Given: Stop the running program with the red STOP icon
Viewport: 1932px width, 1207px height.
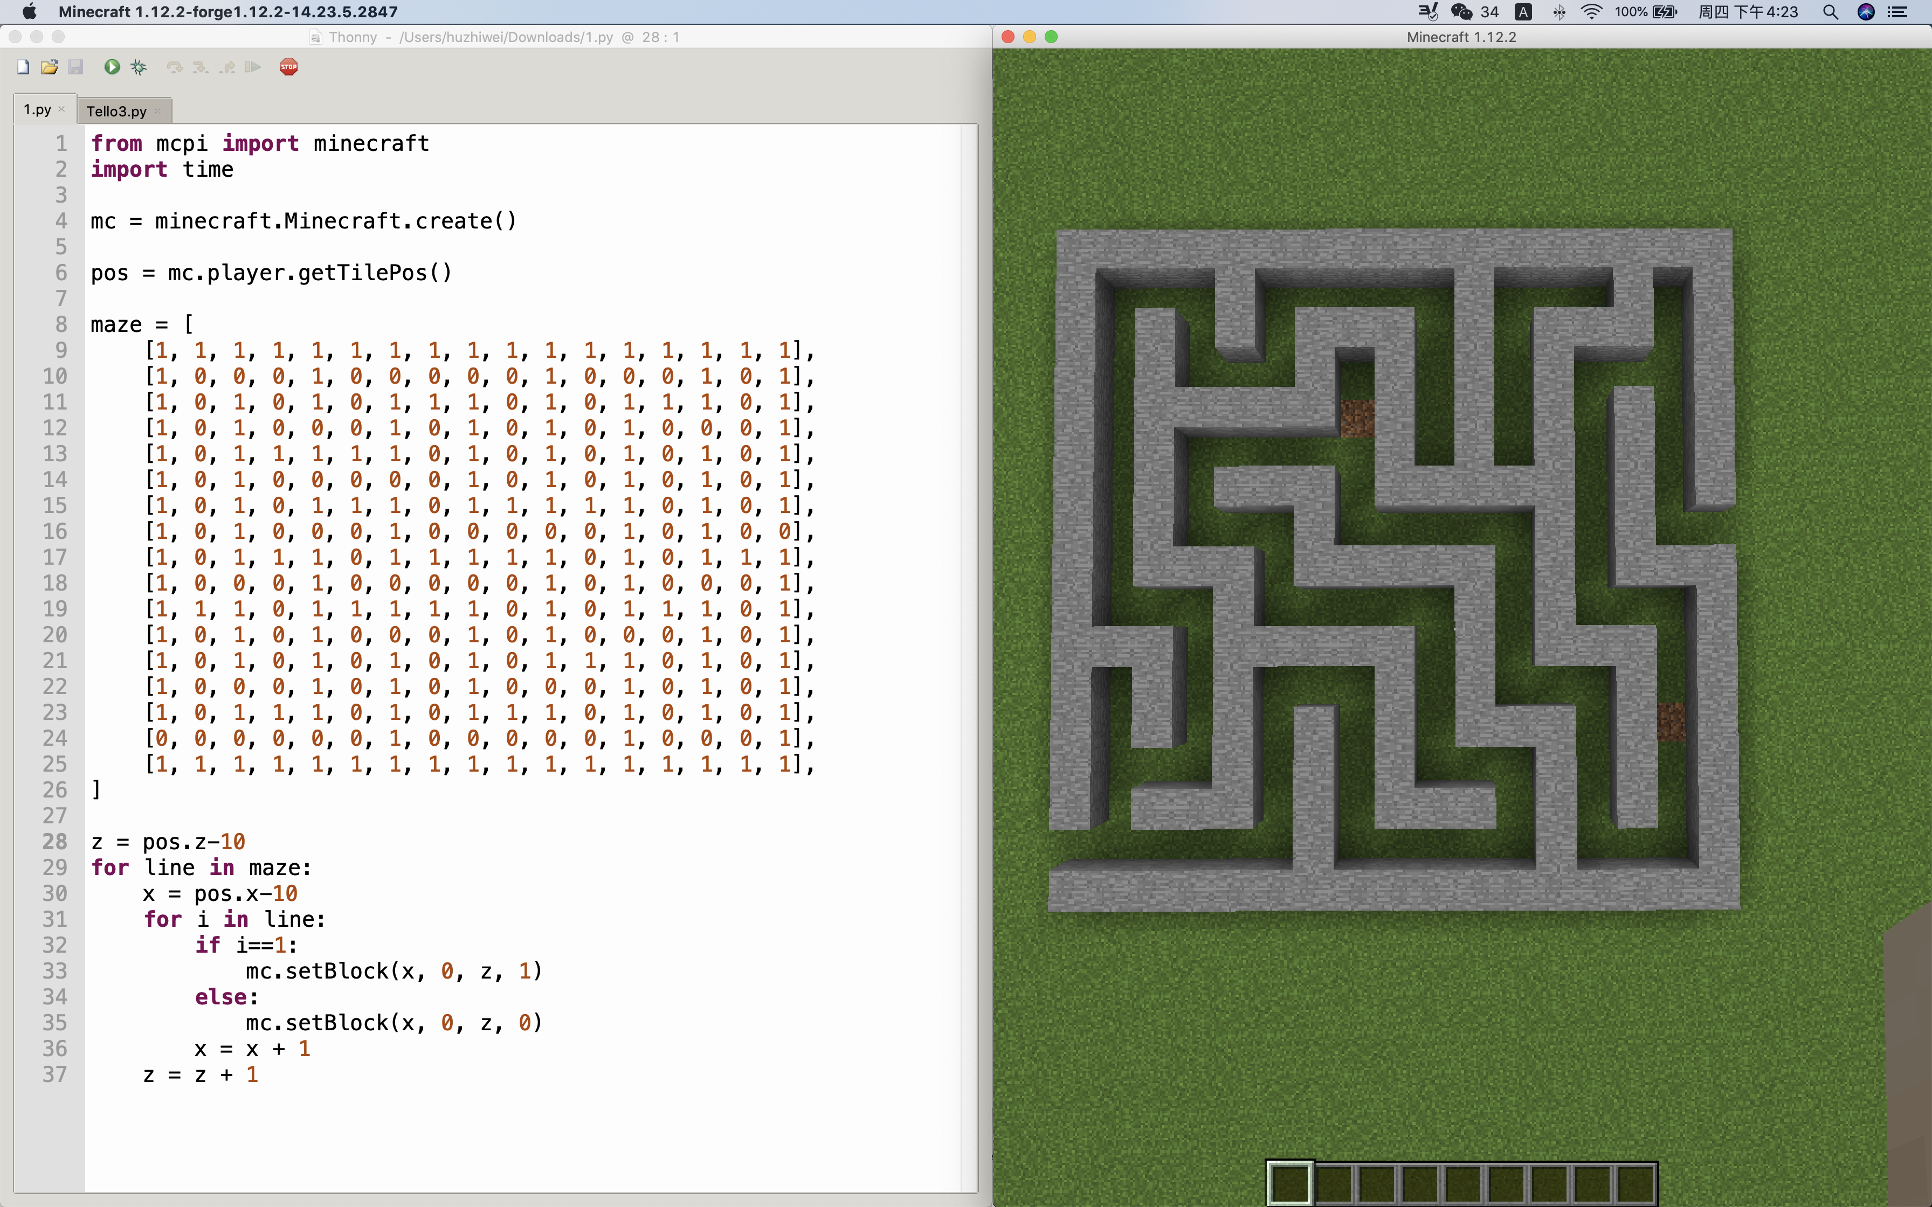Looking at the screenshot, I should [289, 67].
